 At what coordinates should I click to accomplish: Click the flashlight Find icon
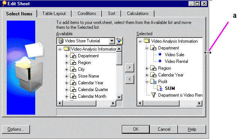pos(119,41)
